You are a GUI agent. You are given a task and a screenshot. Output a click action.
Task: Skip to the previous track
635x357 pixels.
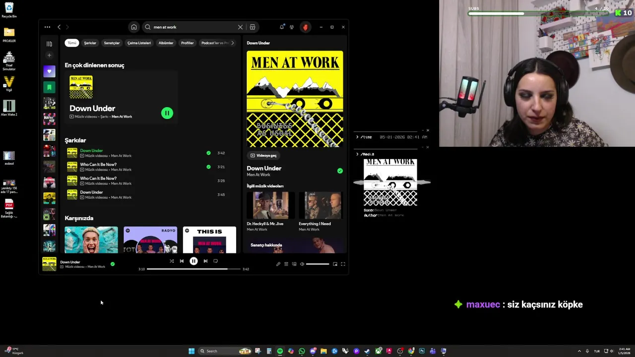(x=182, y=261)
